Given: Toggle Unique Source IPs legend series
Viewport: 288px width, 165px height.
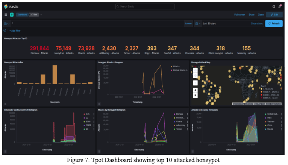Looking at the screenshot, I should pyautogui.click(x=179, y=70).
